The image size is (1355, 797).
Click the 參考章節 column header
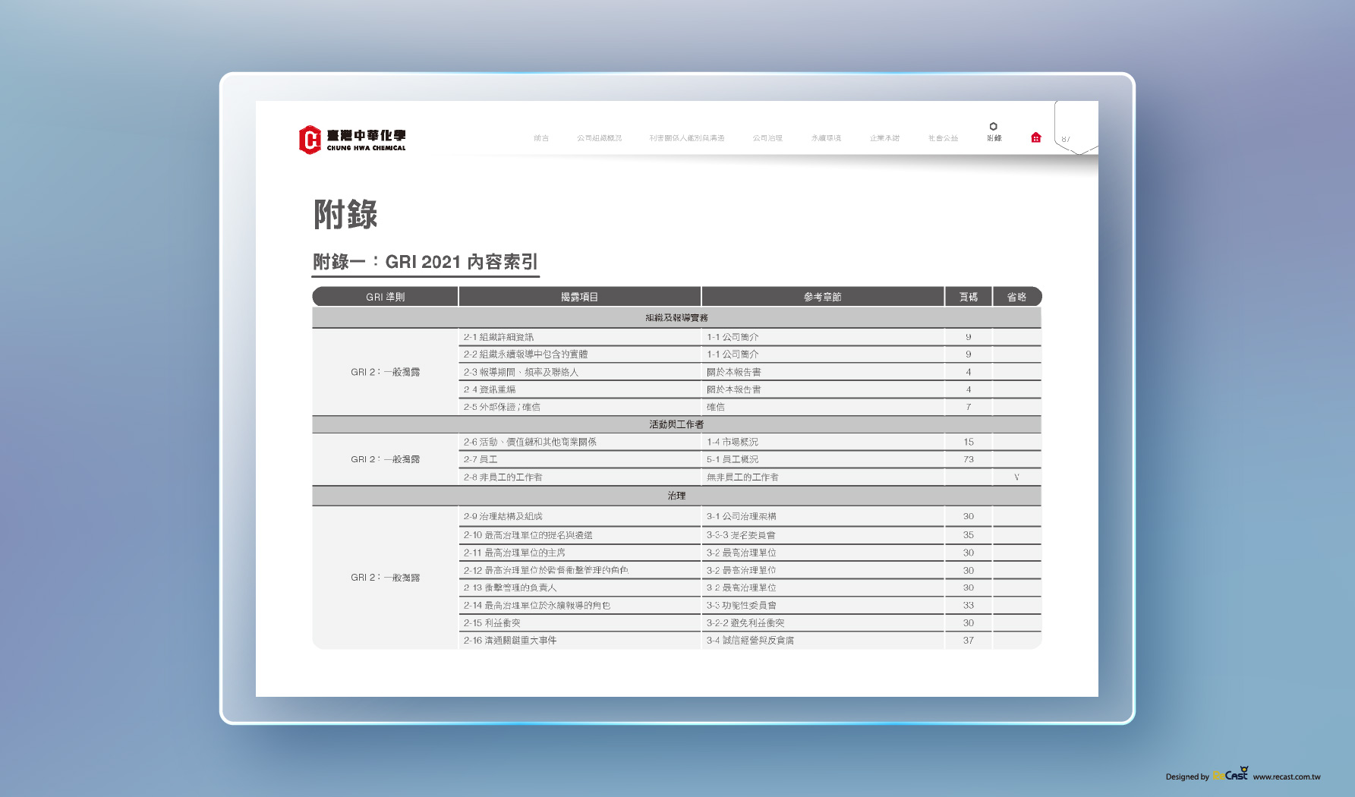pyautogui.click(x=822, y=297)
